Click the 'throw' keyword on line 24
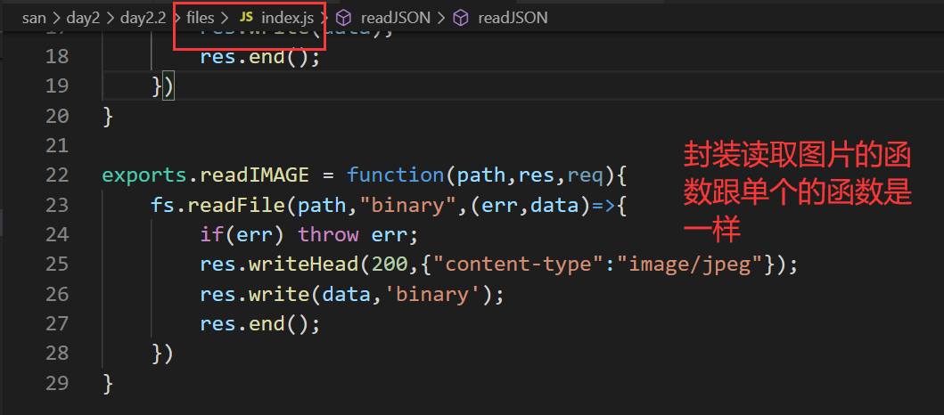The width and height of the screenshot is (944, 415). [329, 234]
